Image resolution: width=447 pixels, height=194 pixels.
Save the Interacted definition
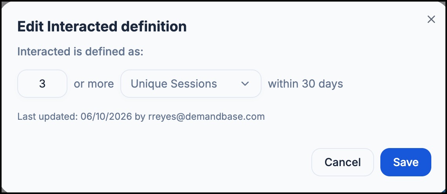pos(406,162)
